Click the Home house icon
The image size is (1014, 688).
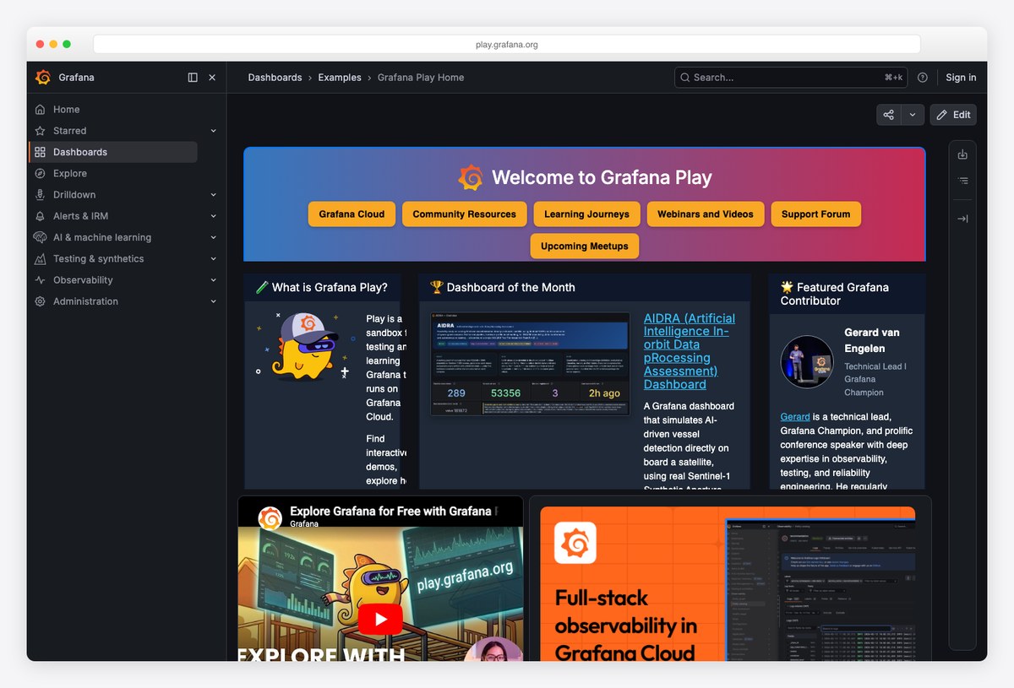(x=40, y=110)
